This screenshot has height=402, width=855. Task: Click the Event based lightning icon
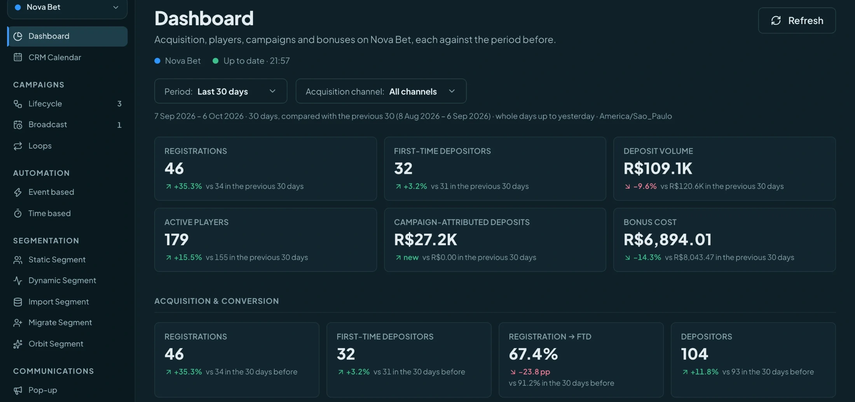[18, 192]
